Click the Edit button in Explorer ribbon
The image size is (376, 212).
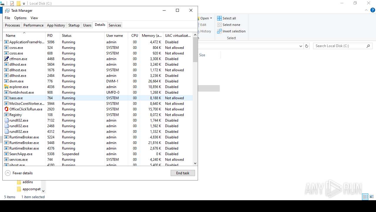coord(203,25)
